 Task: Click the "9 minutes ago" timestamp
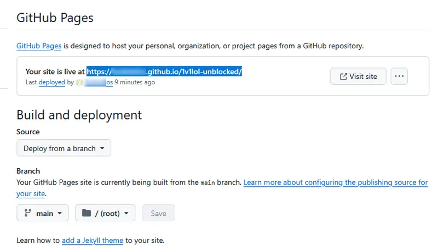click(135, 83)
